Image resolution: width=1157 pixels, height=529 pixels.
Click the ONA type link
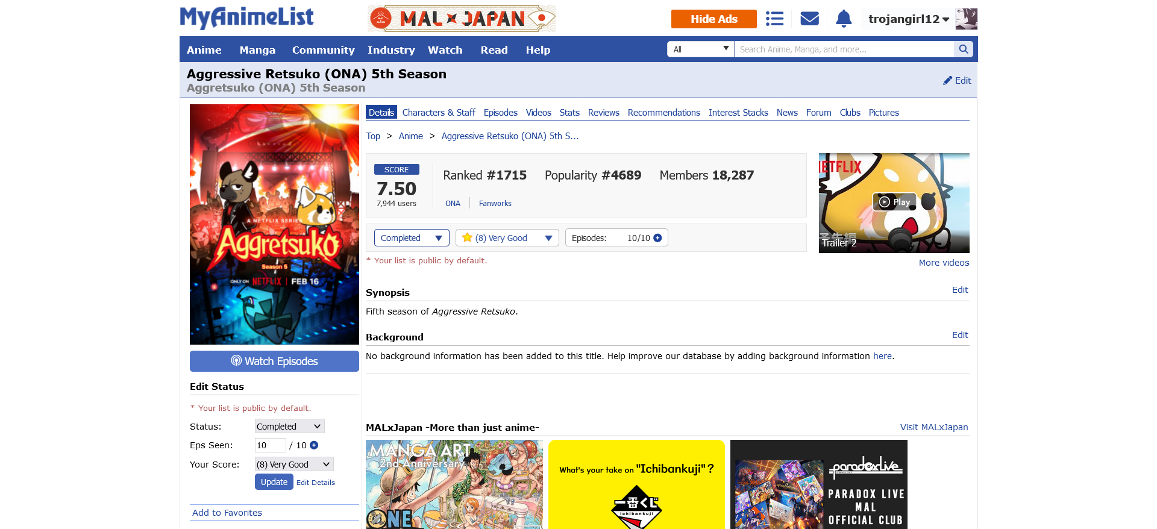[x=453, y=204]
